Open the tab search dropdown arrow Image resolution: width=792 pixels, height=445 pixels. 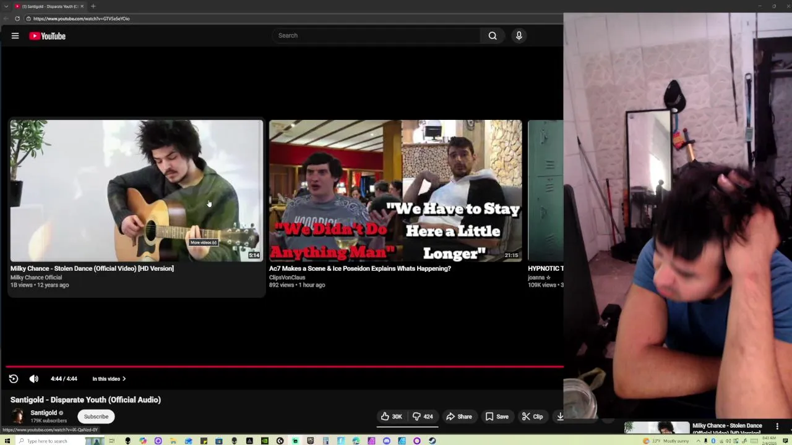pos(6,6)
